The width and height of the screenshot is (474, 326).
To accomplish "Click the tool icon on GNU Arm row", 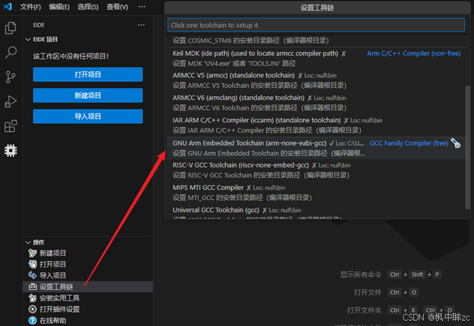I will coord(456,143).
